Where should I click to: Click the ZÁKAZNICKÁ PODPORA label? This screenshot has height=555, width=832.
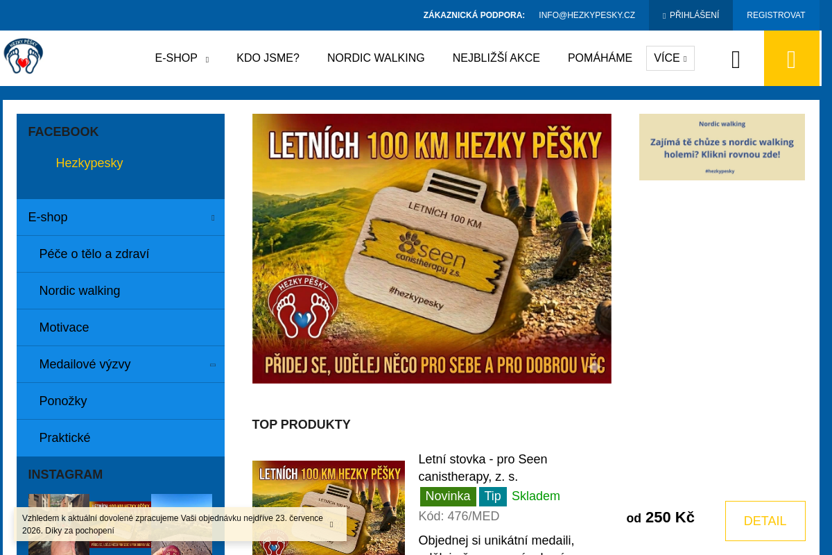[x=474, y=15]
